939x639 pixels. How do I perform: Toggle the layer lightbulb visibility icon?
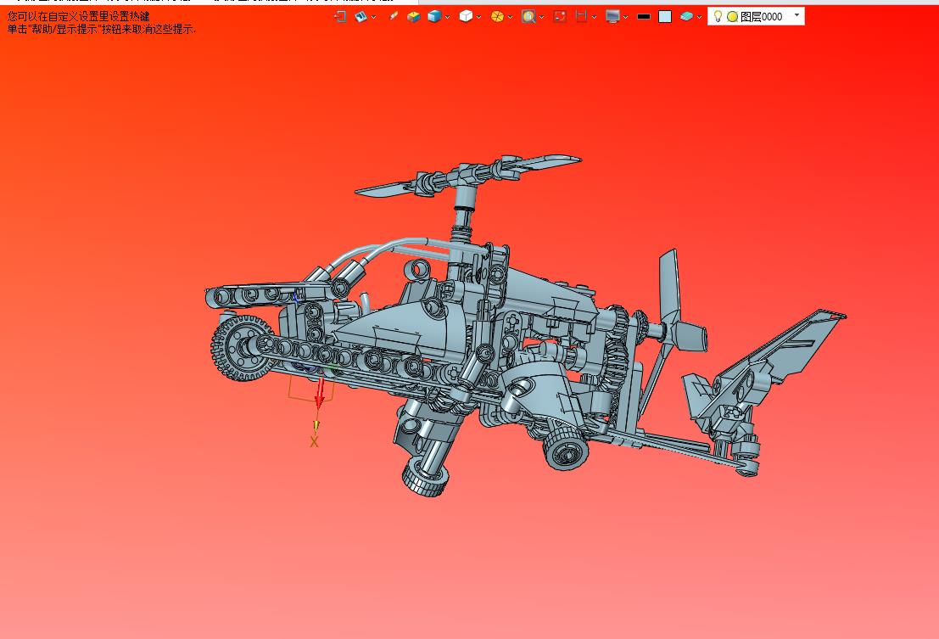718,16
